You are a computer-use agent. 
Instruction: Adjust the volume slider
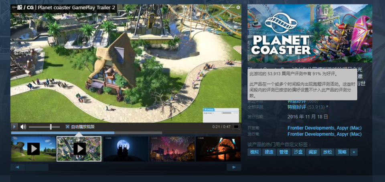pyautogui.click(x=44, y=127)
